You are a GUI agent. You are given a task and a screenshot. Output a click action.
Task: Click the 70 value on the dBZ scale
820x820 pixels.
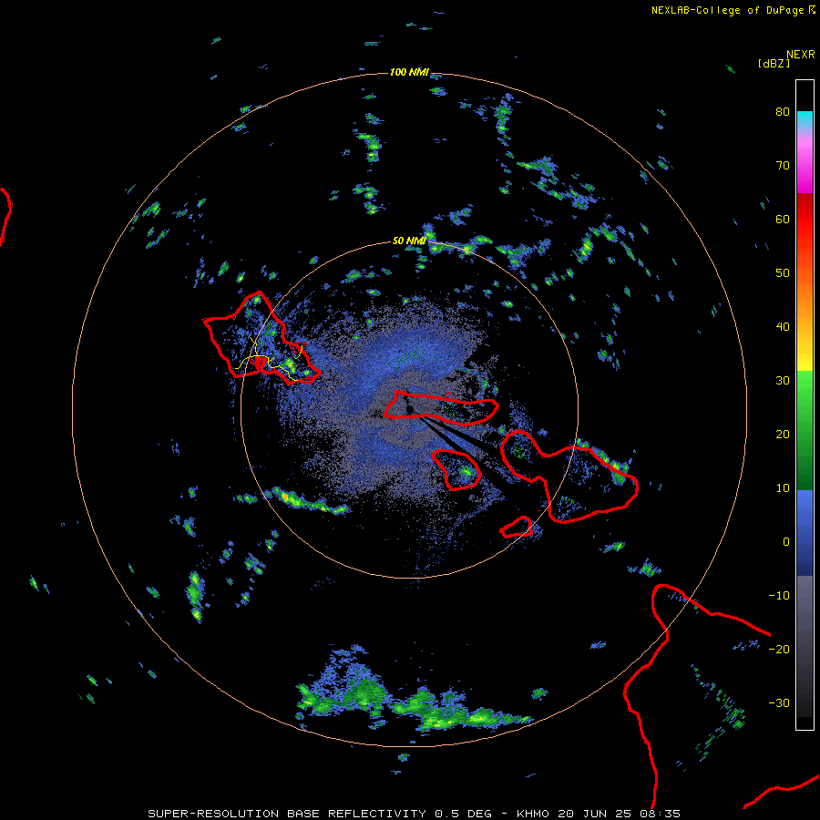tap(783, 165)
